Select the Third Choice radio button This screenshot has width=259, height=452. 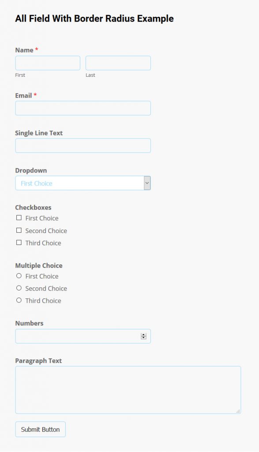click(19, 301)
